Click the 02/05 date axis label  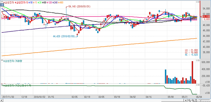pos(75,97)
